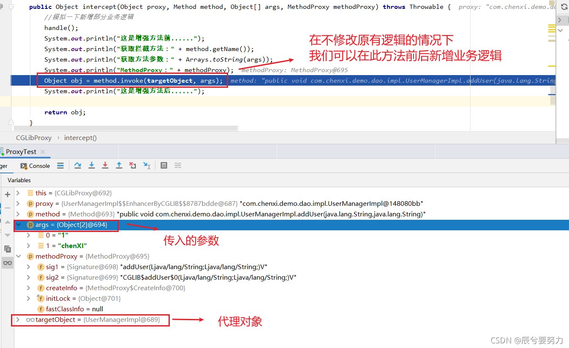The image size is (569, 348).
Task: Expand the proxy variable node
Action: [18, 203]
